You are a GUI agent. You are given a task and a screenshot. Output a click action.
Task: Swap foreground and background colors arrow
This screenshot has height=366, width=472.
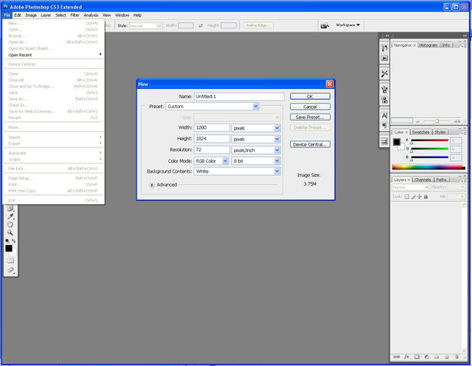(14, 241)
